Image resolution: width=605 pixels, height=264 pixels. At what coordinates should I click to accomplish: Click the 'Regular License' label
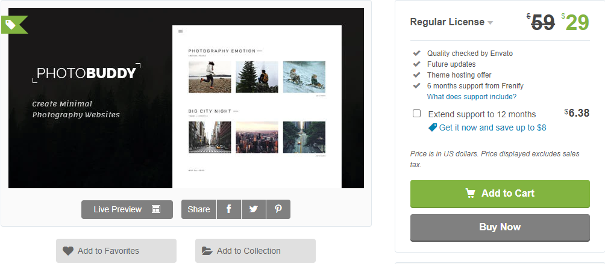447,22
